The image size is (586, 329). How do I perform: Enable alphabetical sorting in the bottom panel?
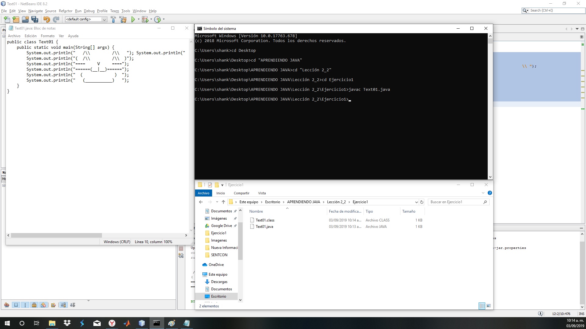point(63,305)
